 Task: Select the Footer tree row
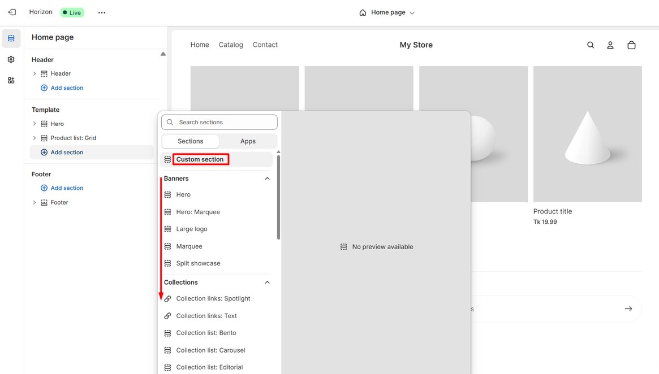(x=91, y=202)
